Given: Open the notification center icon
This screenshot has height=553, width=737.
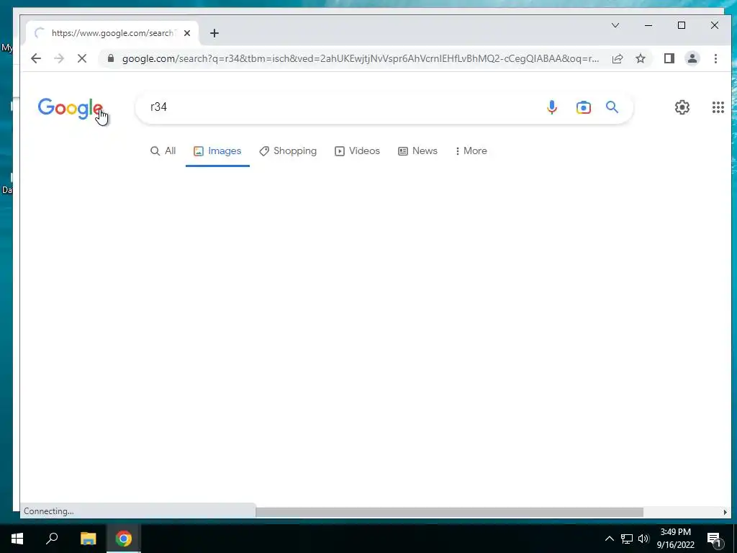Looking at the screenshot, I should point(714,539).
